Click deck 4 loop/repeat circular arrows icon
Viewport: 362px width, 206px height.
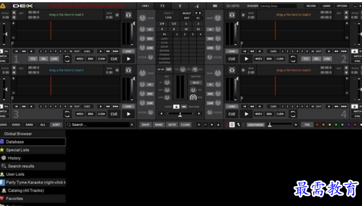point(293,114)
